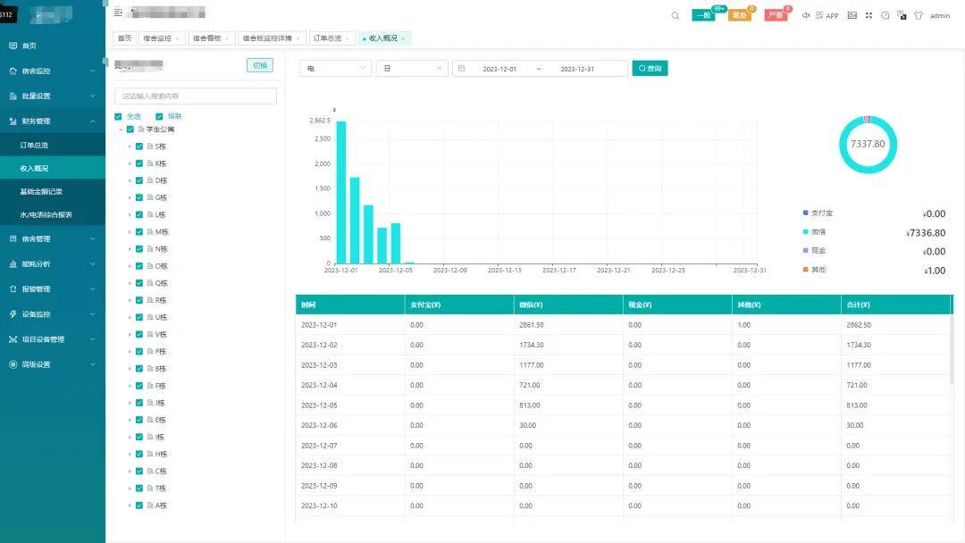Close the 订单总览 tab
This screenshot has width=965, height=543.
point(348,38)
